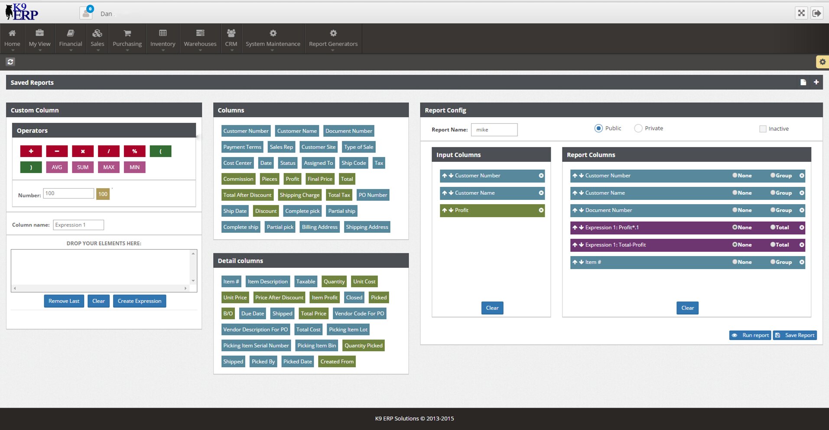This screenshot has height=430, width=829.
Task: Open the CRM menu
Action: [x=231, y=39]
